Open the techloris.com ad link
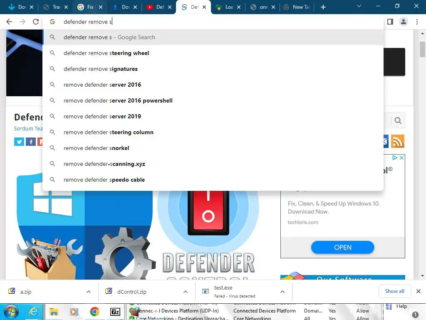Viewport: 426px width, 320px height. pyautogui.click(x=303, y=222)
